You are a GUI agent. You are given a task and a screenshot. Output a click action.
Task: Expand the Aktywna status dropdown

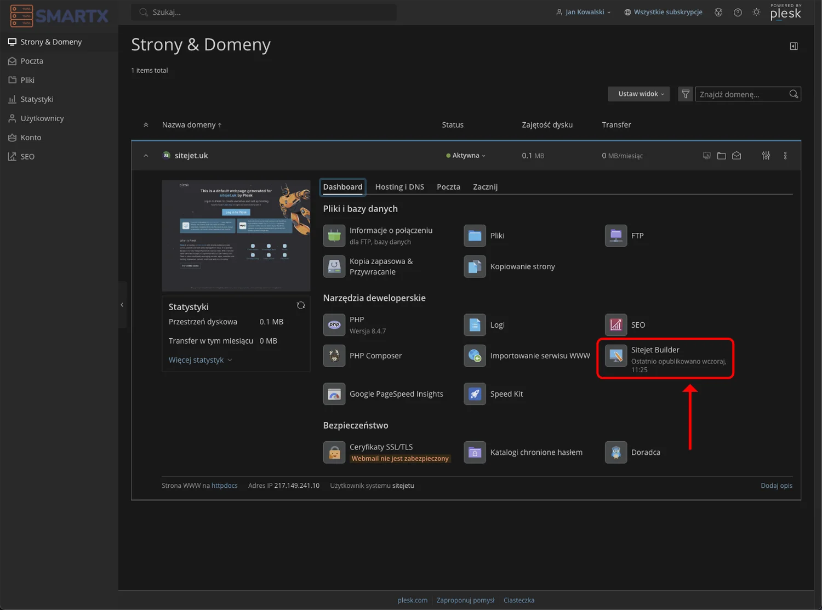(x=465, y=155)
